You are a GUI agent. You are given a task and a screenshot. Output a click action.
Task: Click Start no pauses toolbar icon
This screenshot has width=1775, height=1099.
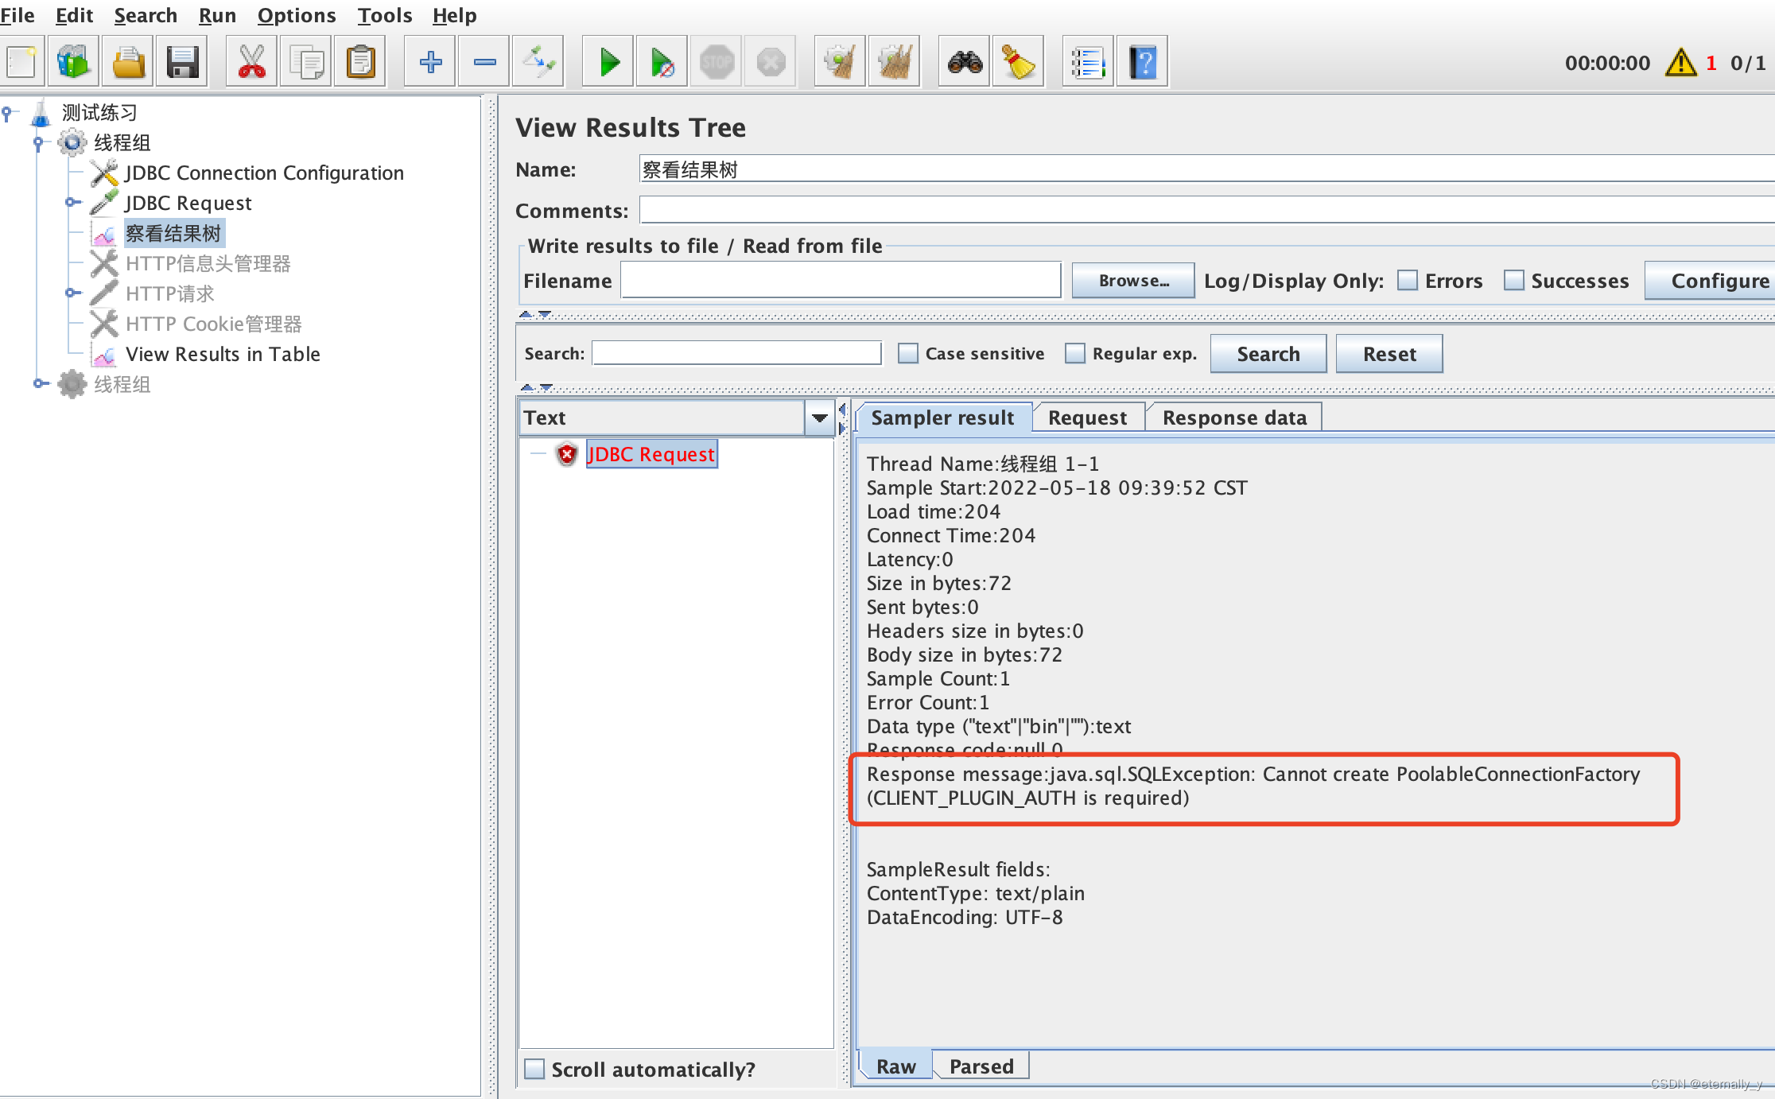[662, 62]
